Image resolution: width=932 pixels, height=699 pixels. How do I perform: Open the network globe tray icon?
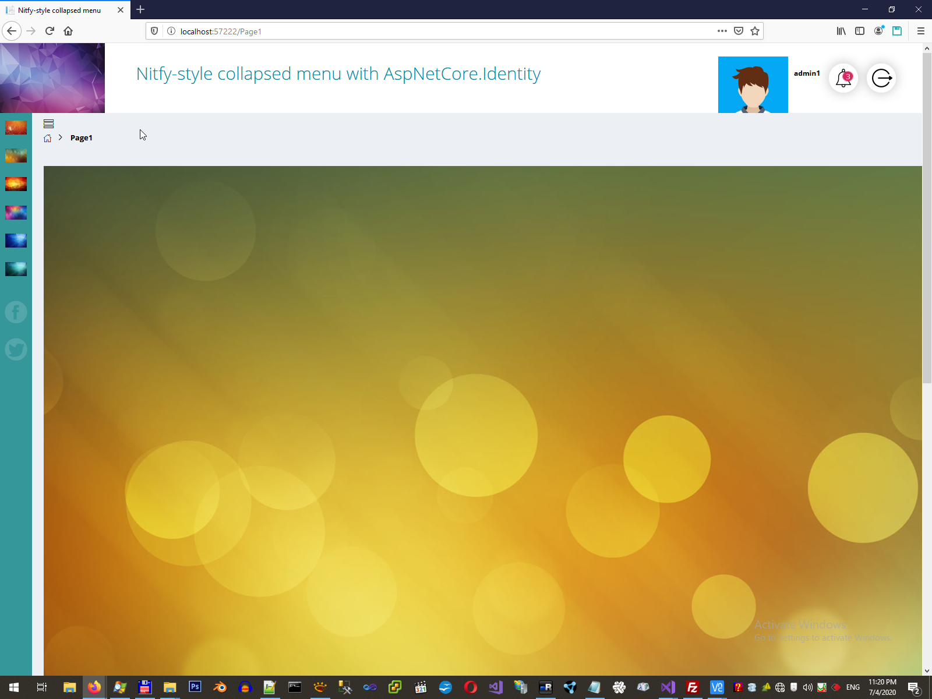(780, 687)
